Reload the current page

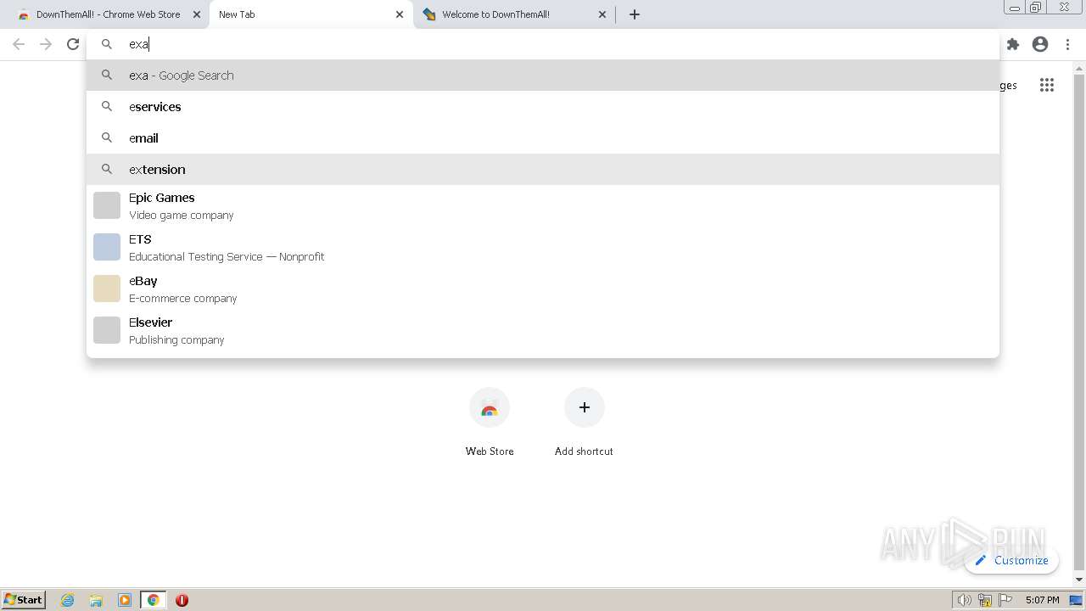(x=73, y=44)
